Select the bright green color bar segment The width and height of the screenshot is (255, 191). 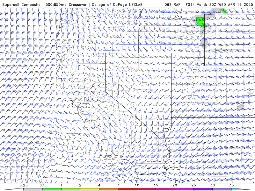pos(52,189)
